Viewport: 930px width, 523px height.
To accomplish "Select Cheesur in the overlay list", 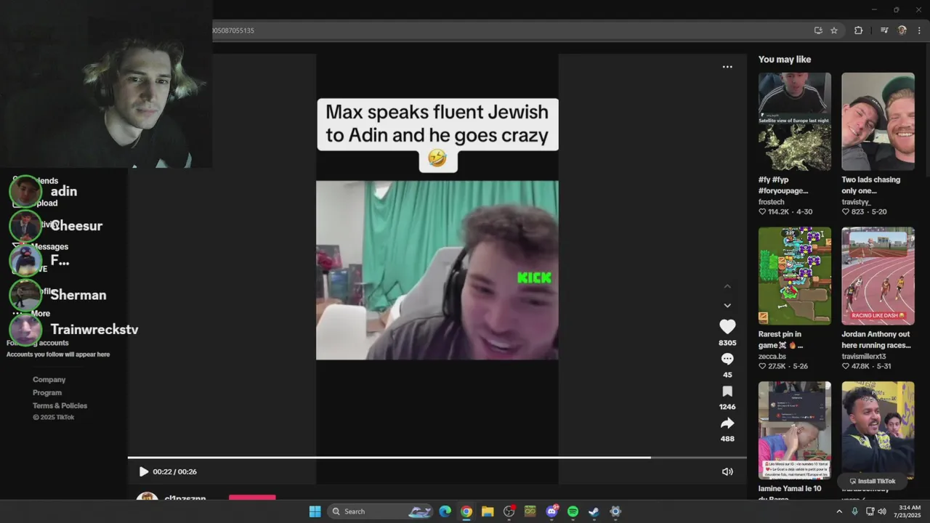I will point(56,226).
